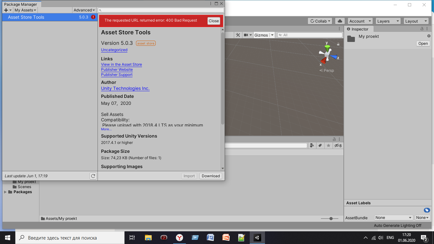Viewport: 434px width, 244px height.
Task: Select the Asset Store Tools package row
Action: [x=50, y=17]
